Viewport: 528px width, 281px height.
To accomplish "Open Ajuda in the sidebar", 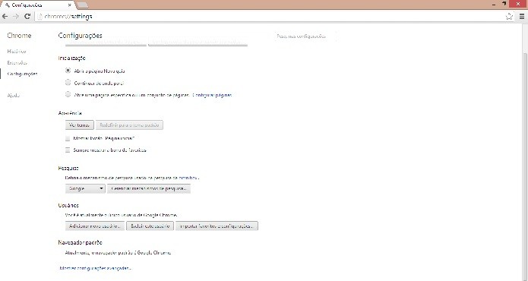I will (x=14, y=95).
